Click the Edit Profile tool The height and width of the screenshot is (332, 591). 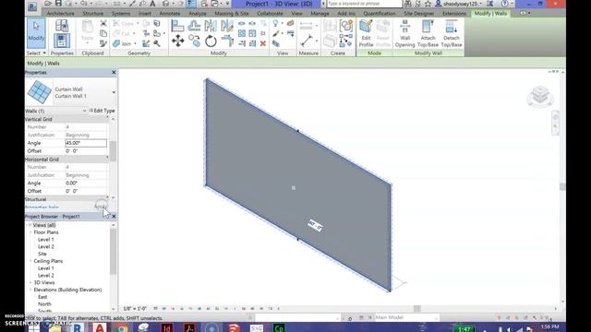click(366, 33)
